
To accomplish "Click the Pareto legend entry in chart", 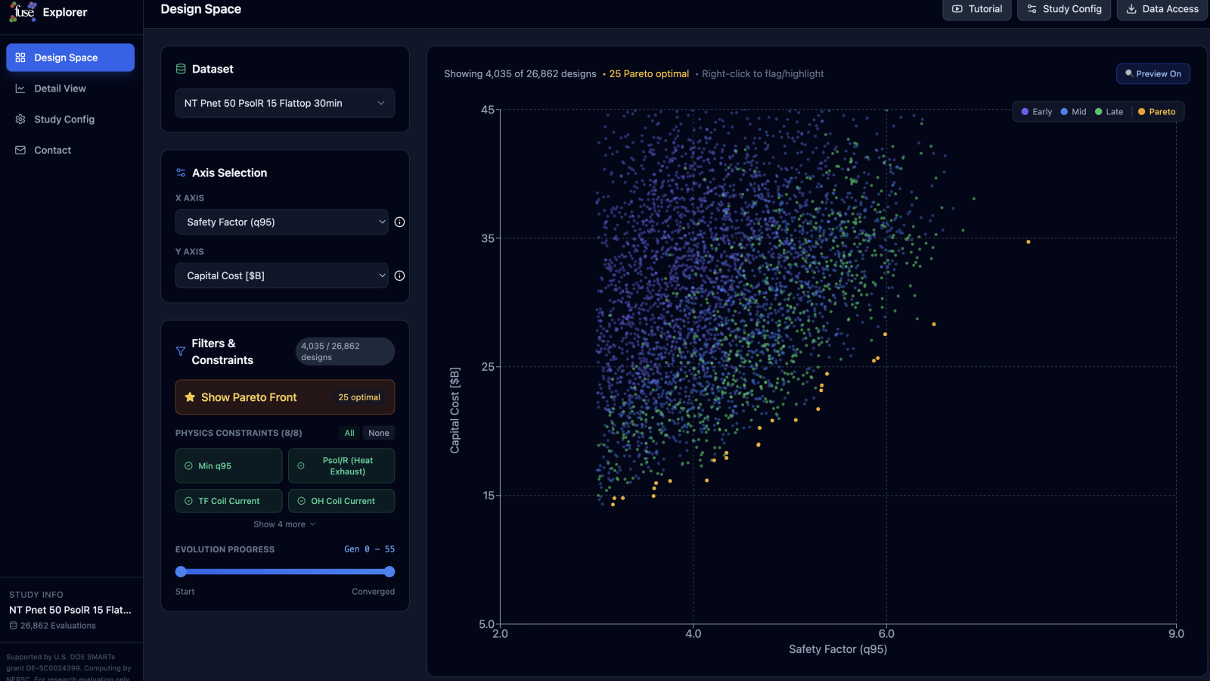I will tap(1156, 112).
